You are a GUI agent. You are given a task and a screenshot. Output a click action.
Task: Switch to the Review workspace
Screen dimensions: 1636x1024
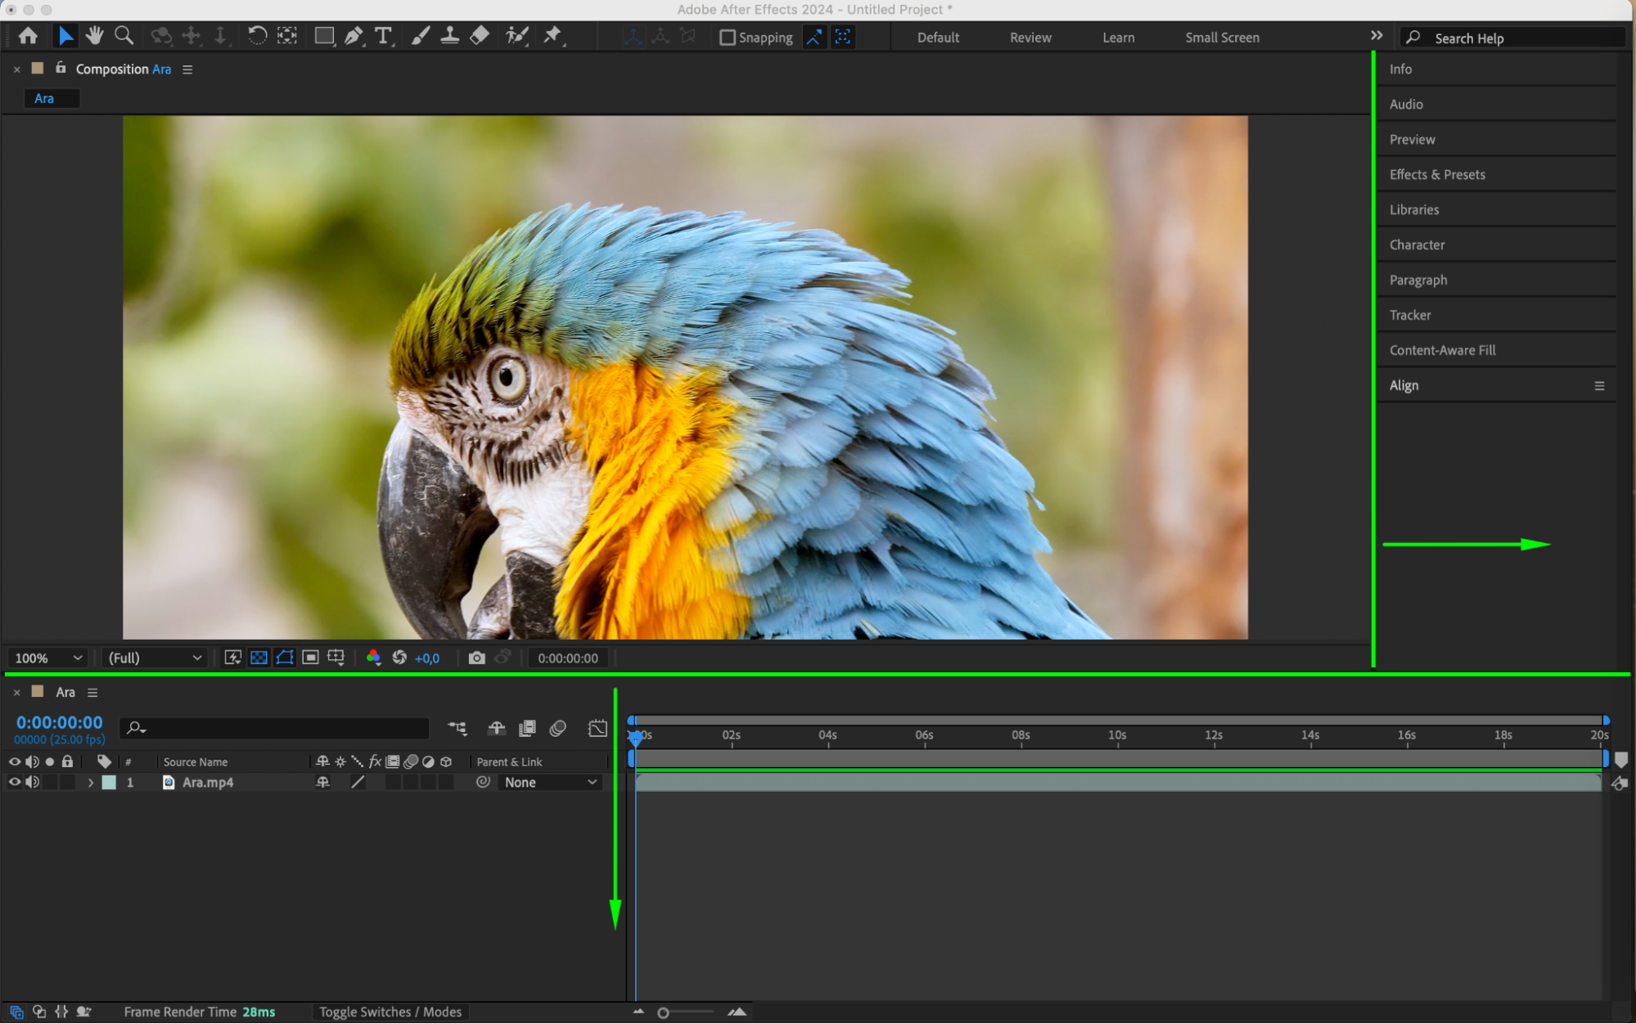[x=1030, y=38]
